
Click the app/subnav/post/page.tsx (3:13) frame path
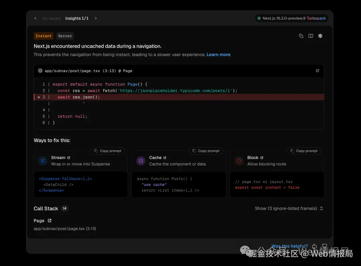65,229
